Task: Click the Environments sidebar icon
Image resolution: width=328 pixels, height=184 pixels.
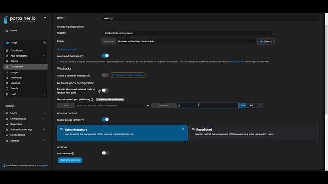Action: (7, 119)
